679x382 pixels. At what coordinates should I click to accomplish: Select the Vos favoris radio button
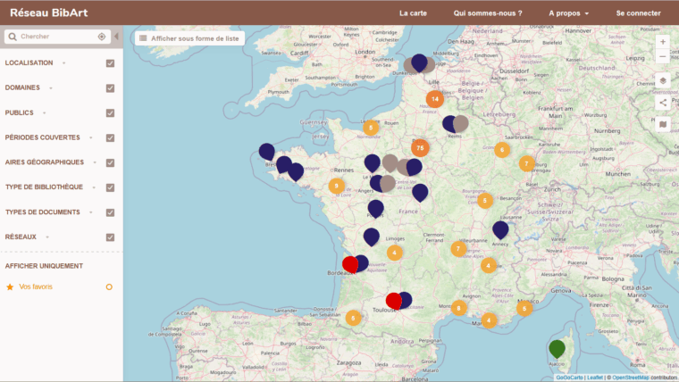click(x=109, y=286)
